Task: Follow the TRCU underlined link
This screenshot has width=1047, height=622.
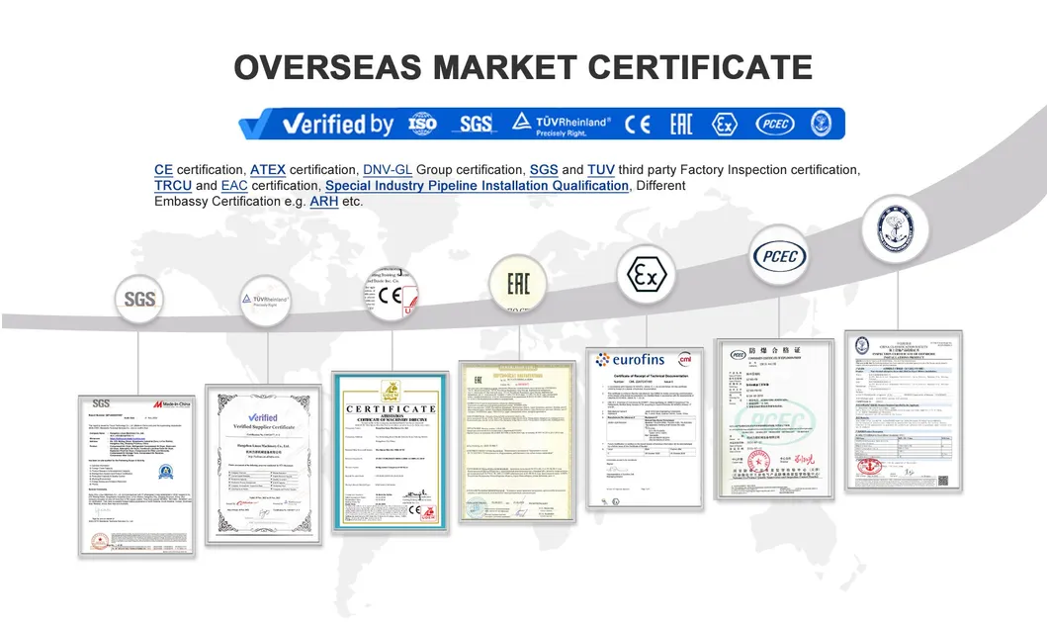Action: (x=173, y=186)
